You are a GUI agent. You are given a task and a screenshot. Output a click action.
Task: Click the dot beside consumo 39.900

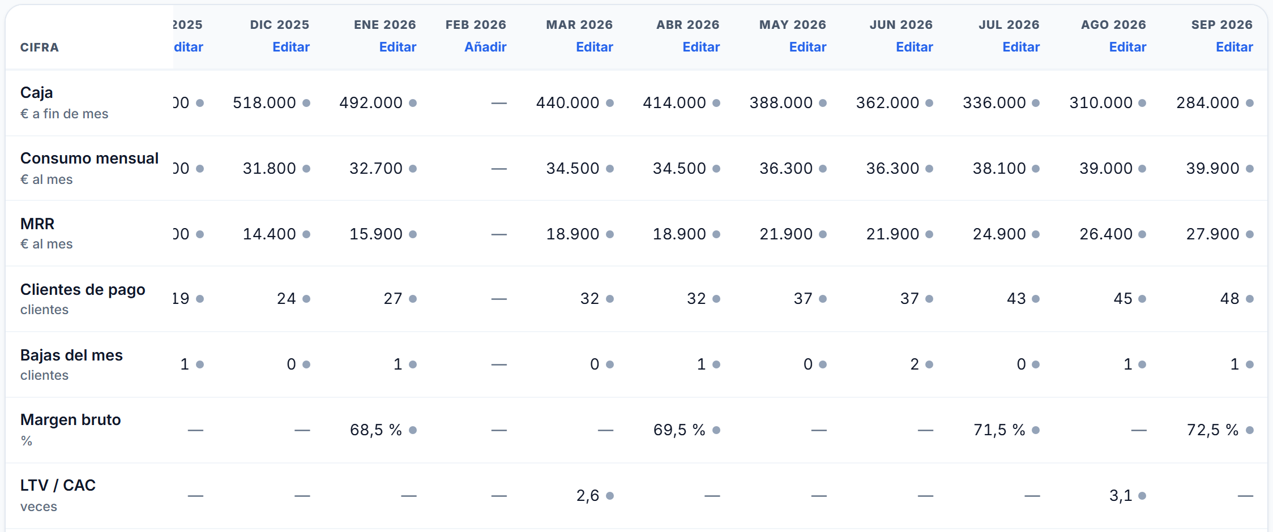pos(1250,169)
